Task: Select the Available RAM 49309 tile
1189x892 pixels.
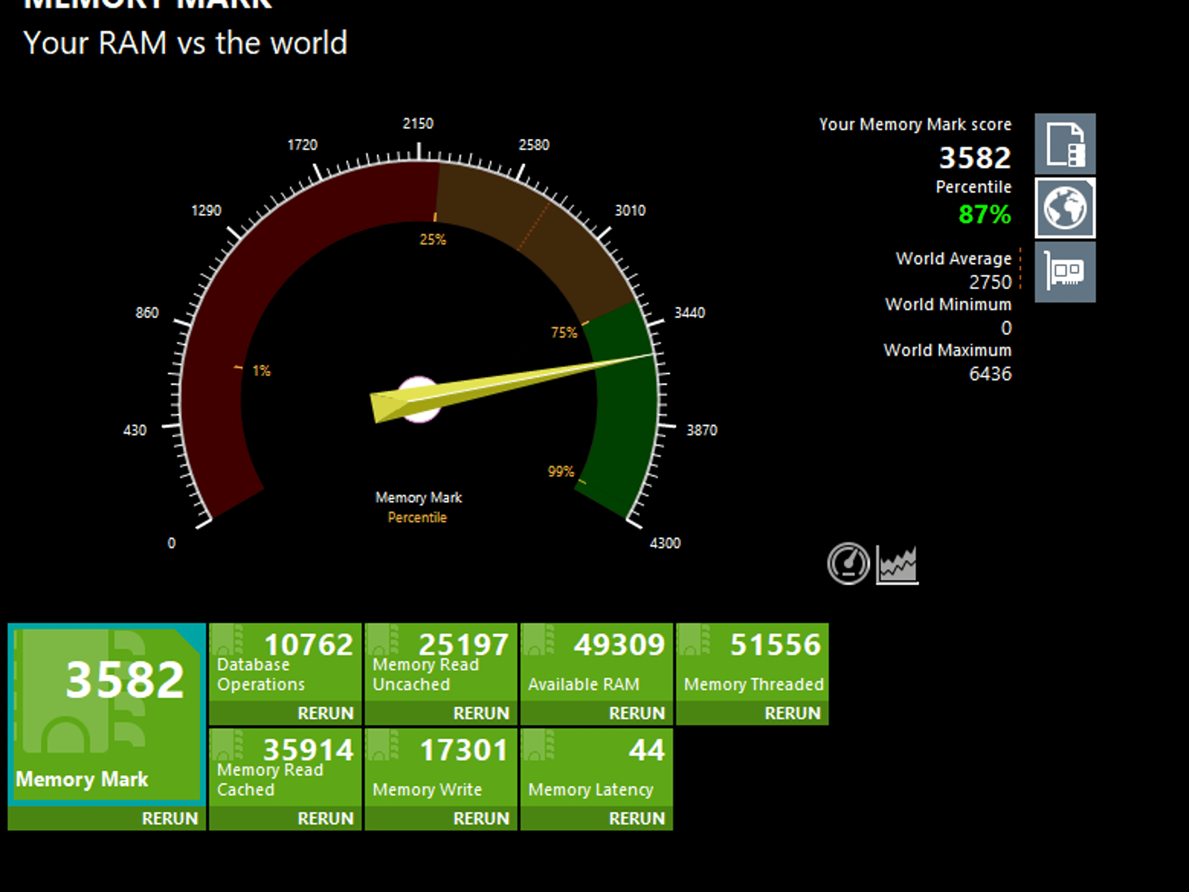Action: pos(596,663)
